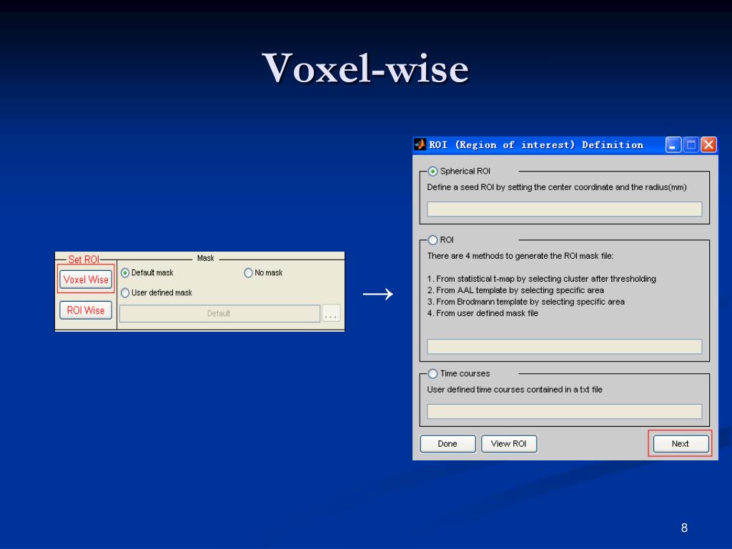This screenshot has height=549, width=732.
Task: Click the ROI mask file input field
Action: [565, 347]
